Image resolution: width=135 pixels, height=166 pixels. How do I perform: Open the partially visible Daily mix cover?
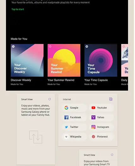(x=125, y=60)
